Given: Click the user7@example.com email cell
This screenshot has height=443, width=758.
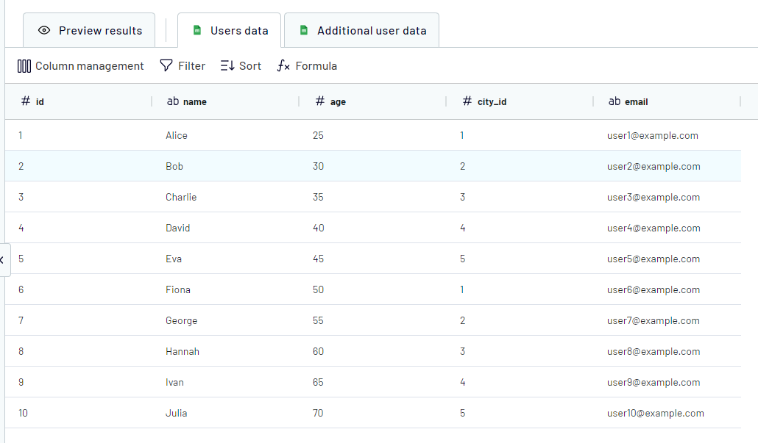Looking at the screenshot, I should [x=653, y=321].
